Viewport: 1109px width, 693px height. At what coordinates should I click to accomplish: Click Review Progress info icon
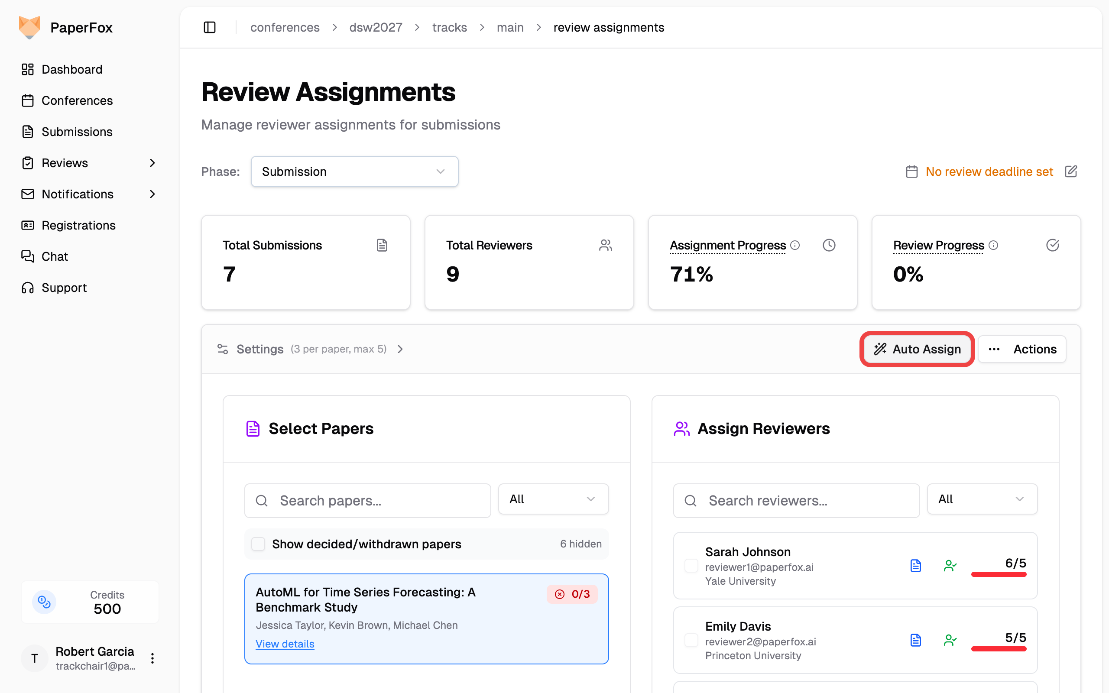(x=993, y=245)
